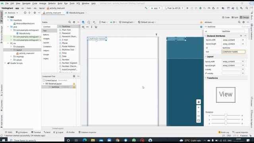254x143 pixels.
Task: Open the Profiler tool window
Action: coord(71,132)
